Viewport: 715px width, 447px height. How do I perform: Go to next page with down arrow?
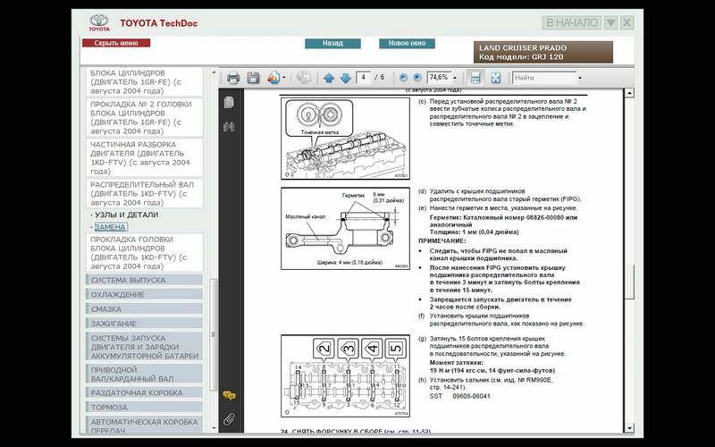(345, 78)
